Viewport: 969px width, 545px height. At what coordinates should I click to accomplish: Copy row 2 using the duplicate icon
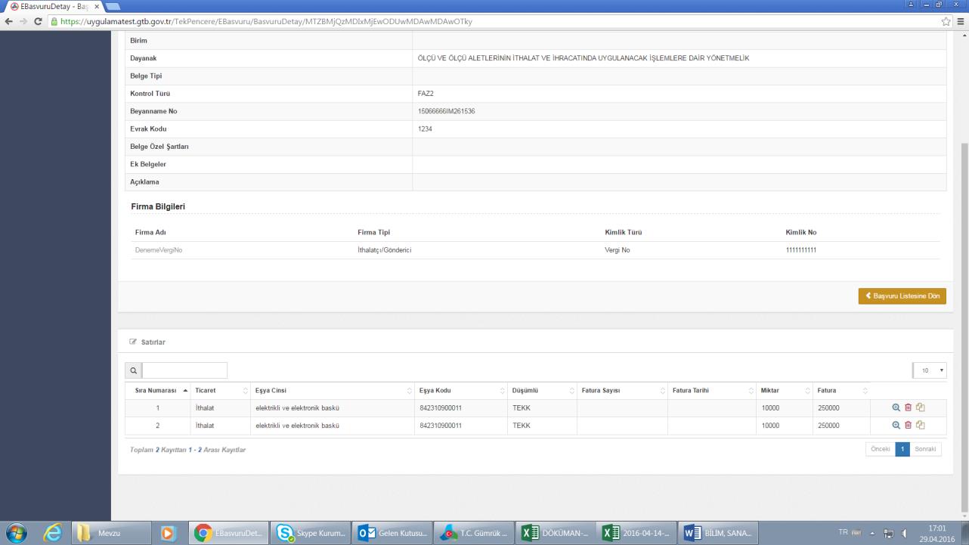[x=921, y=425]
